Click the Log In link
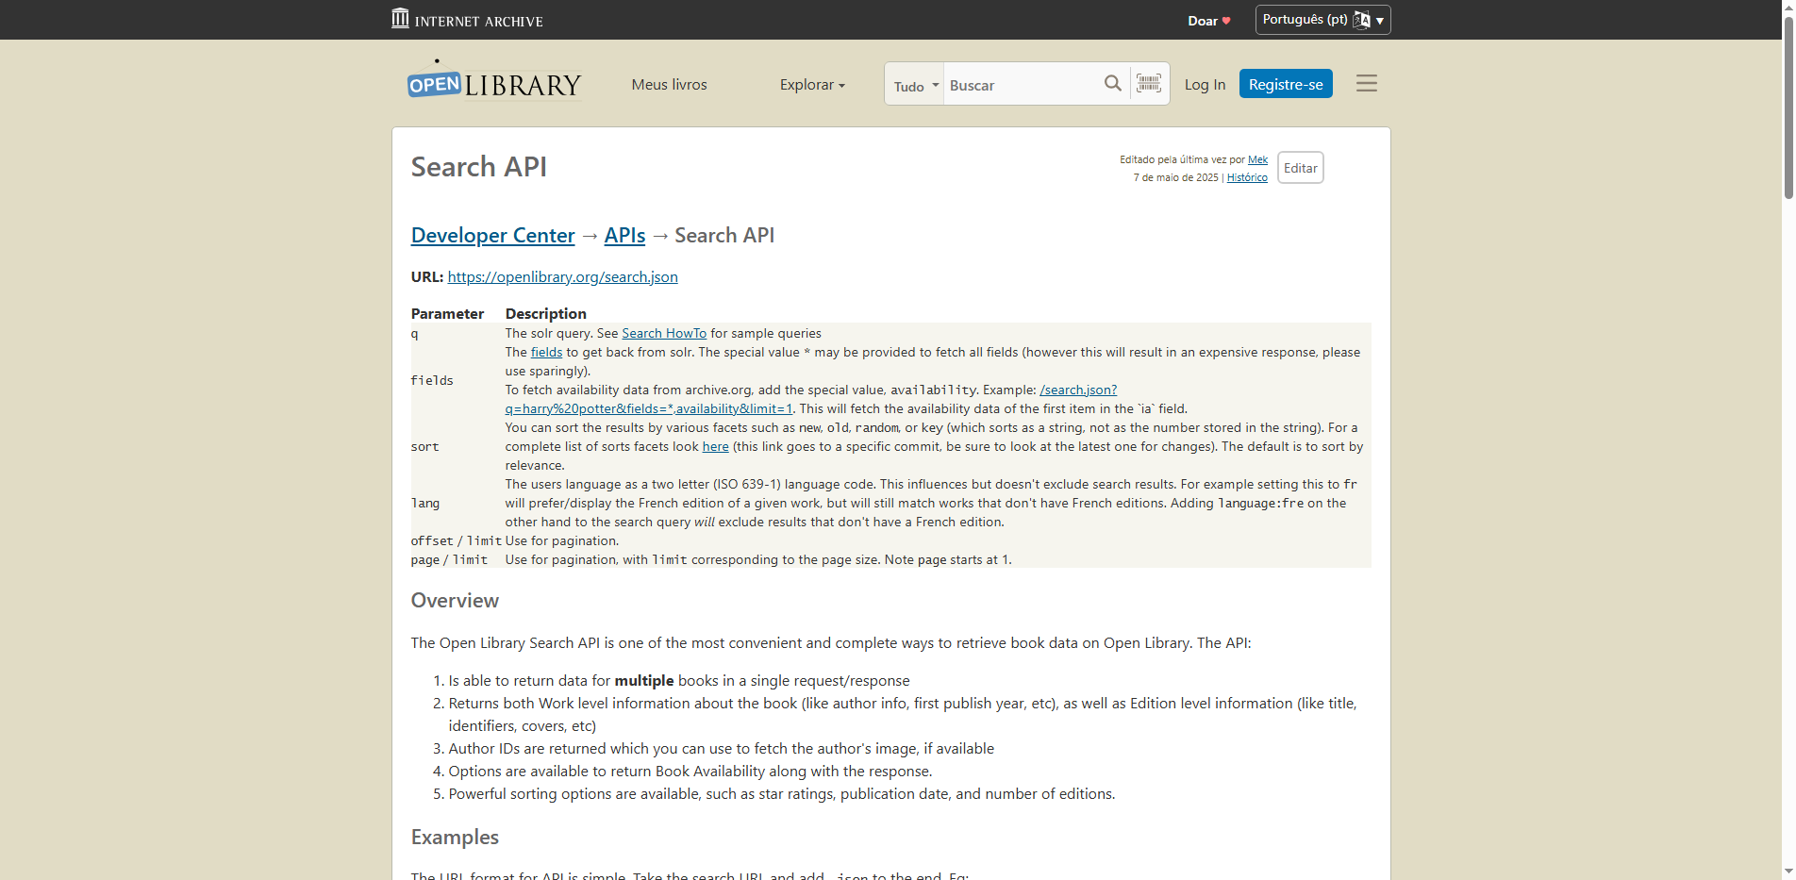1796x880 pixels. 1205,85
